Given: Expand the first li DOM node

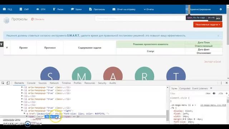Looking at the screenshot, I should pos(22,87).
